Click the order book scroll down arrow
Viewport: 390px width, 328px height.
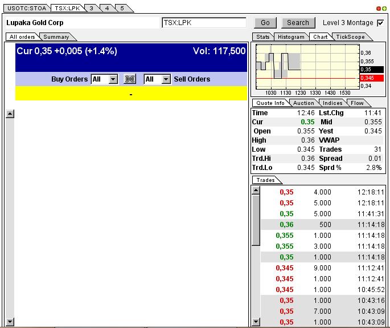[10, 322]
